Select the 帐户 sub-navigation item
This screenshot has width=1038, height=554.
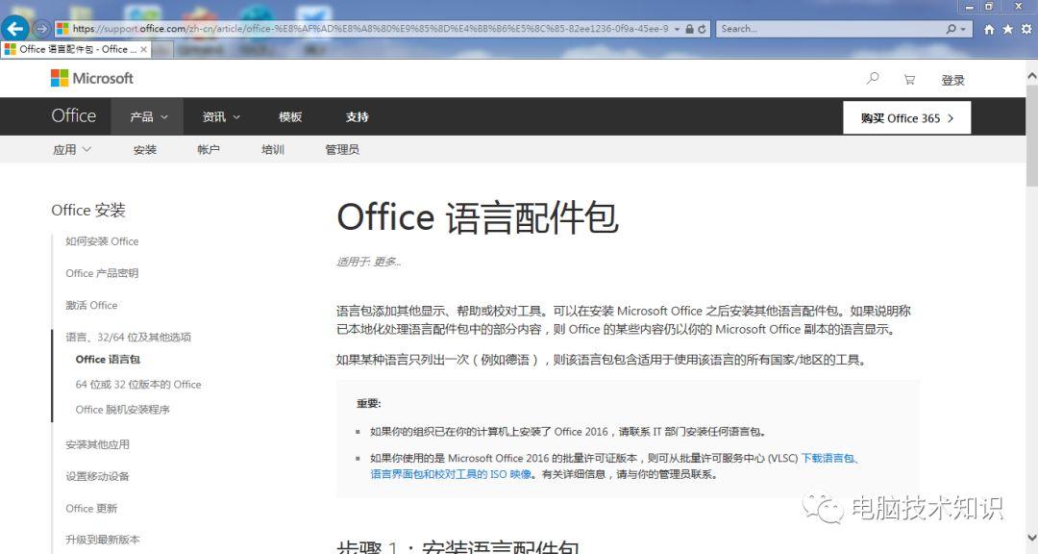[208, 150]
